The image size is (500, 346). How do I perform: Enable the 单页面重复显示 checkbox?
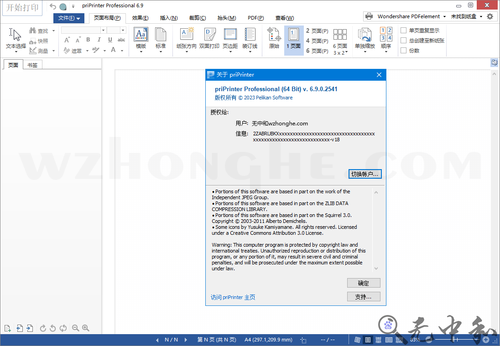click(403, 31)
